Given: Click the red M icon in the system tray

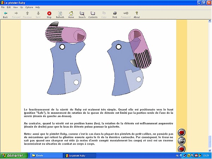Looking at the screenshot, I should pyautogui.click(x=196, y=155).
